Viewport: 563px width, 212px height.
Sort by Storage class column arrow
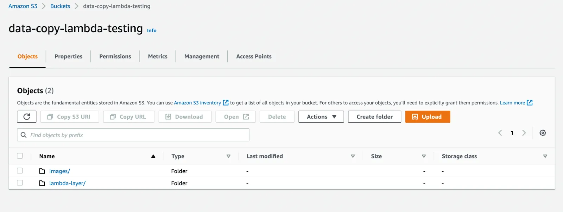pos(545,156)
